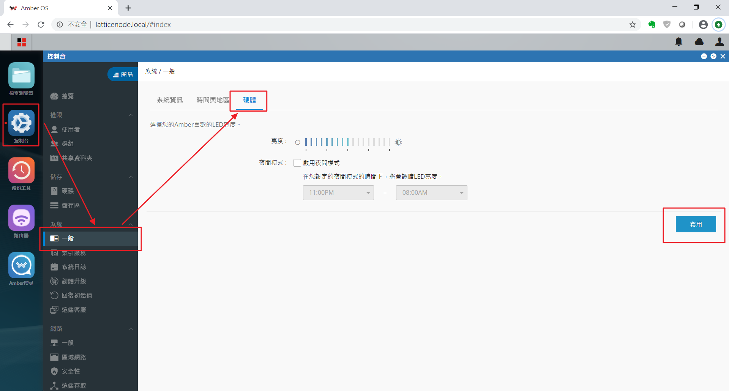Open the 08:00AM end time dropdown
The image size is (729, 391).
coord(431,192)
